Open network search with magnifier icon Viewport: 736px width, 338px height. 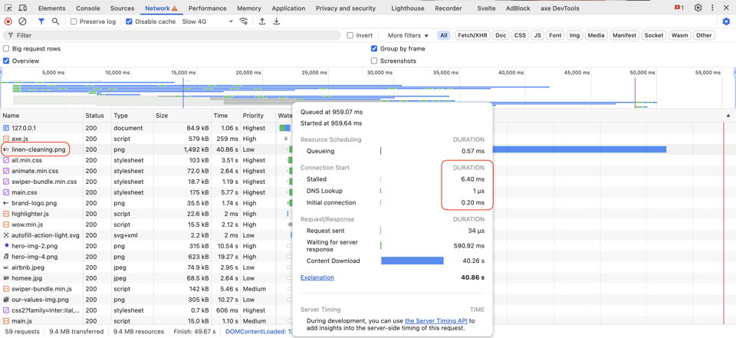(55, 21)
